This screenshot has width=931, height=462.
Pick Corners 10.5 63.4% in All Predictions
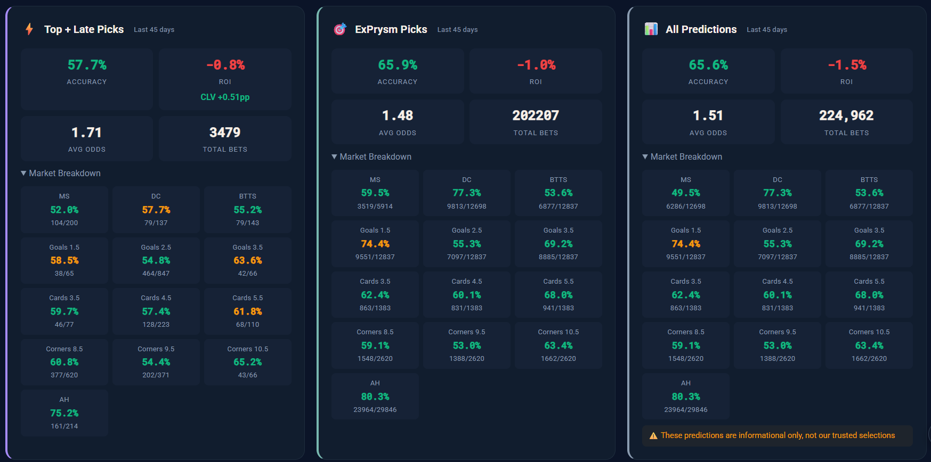click(x=869, y=345)
